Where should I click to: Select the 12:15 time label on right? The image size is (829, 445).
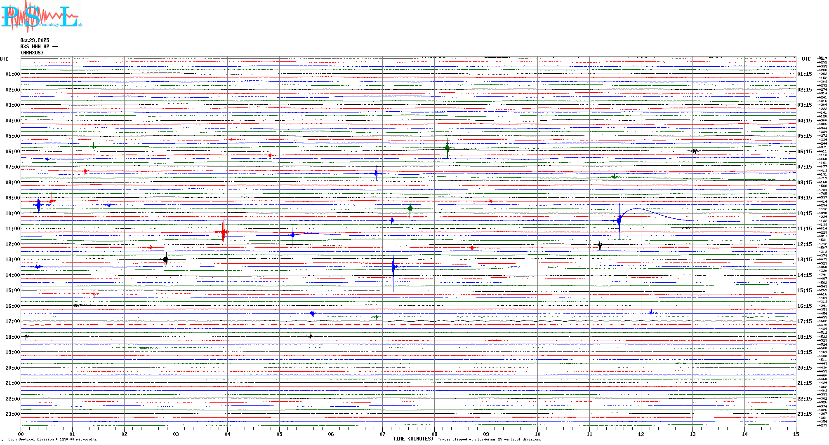(804, 244)
